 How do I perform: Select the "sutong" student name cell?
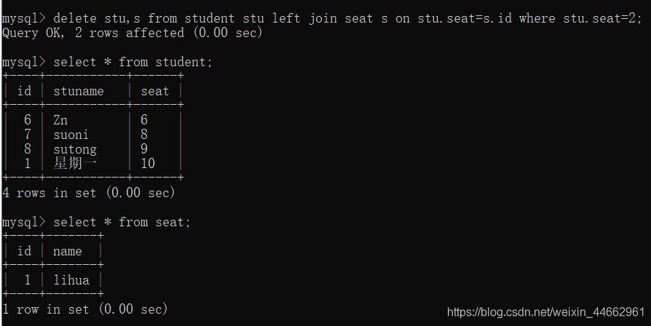(x=74, y=149)
